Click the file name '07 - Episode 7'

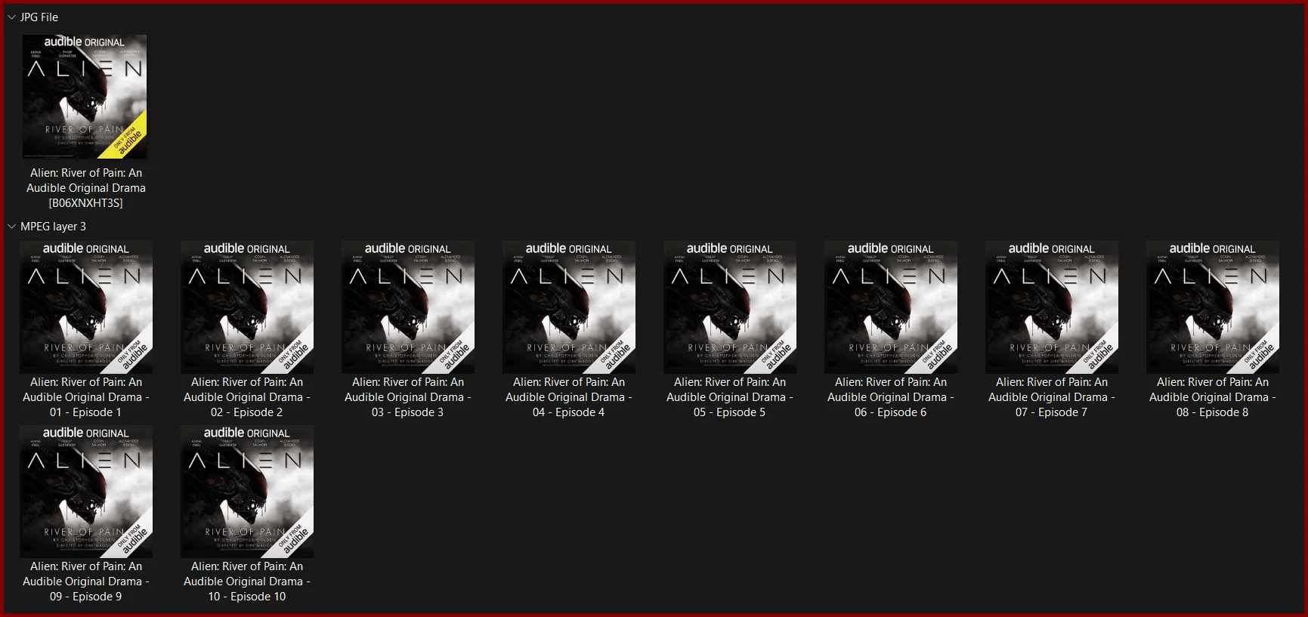[x=1052, y=397]
